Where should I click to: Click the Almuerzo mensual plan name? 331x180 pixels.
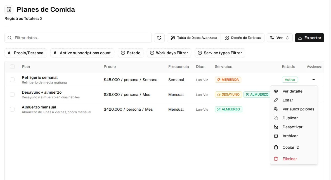click(39, 107)
